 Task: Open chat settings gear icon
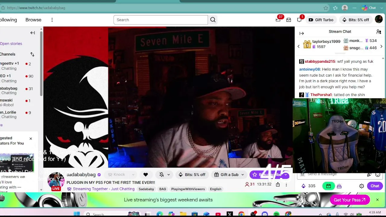click(362, 186)
